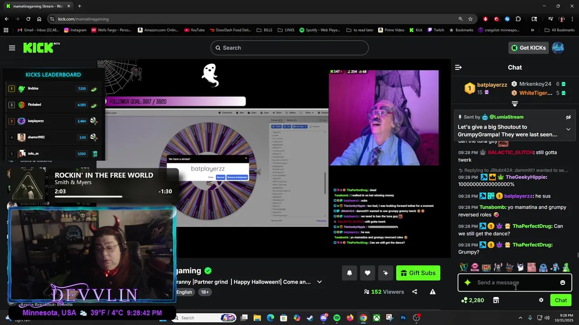Screen dimensions: 579x325
Task: Open the chat shop icon
Action: [x=496, y=300]
